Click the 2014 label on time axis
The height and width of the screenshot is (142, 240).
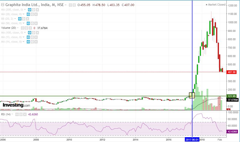pyautogui.click(x=136, y=139)
